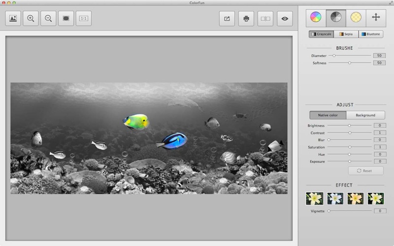
Task: Open image file with picture icon
Action: (x=13, y=18)
